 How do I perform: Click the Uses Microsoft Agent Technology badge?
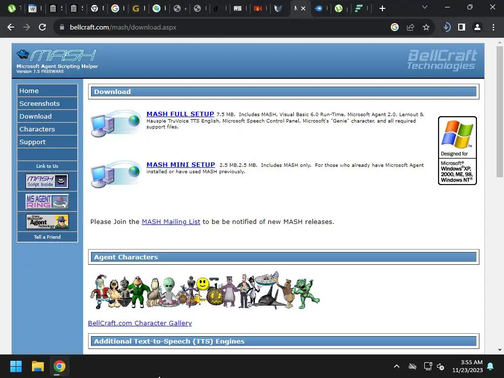pos(47,222)
